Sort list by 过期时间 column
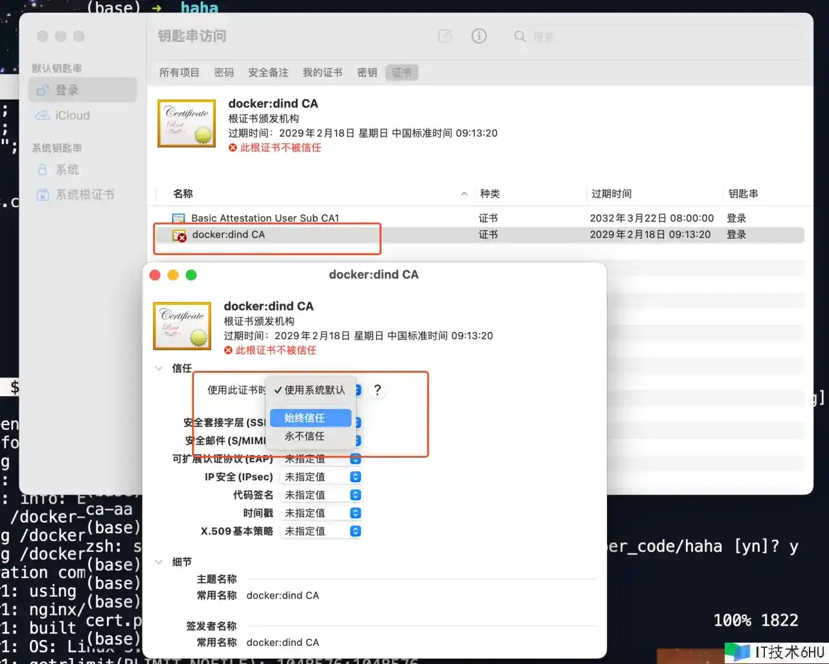 coord(611,194)
